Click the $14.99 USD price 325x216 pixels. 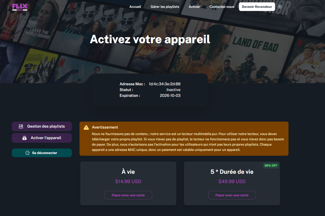tap(128, 182)
